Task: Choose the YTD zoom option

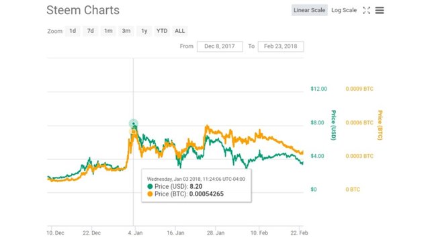Action: 162,31
